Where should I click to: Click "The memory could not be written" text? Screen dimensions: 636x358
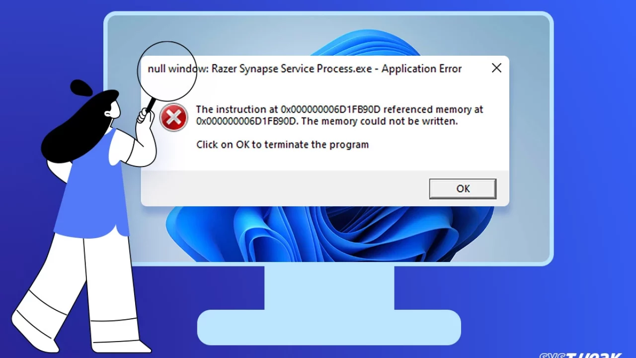(379, 121)
